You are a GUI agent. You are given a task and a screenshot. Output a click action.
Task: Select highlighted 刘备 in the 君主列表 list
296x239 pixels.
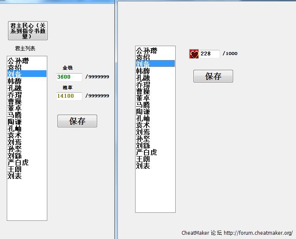pos(15,74)
